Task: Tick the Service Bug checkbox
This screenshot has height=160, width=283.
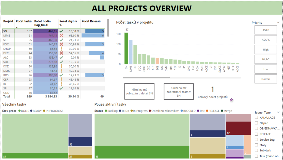Action: [x=256, y=140]
